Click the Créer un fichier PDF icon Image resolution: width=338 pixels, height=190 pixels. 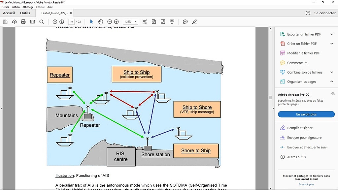coord(283,44)
